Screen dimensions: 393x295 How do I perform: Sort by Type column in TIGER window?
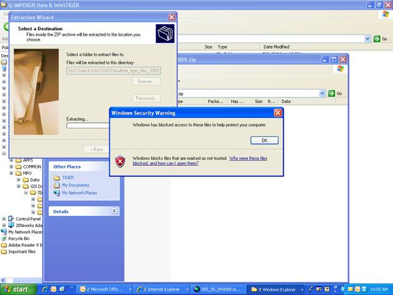click(x=222, y=47)
